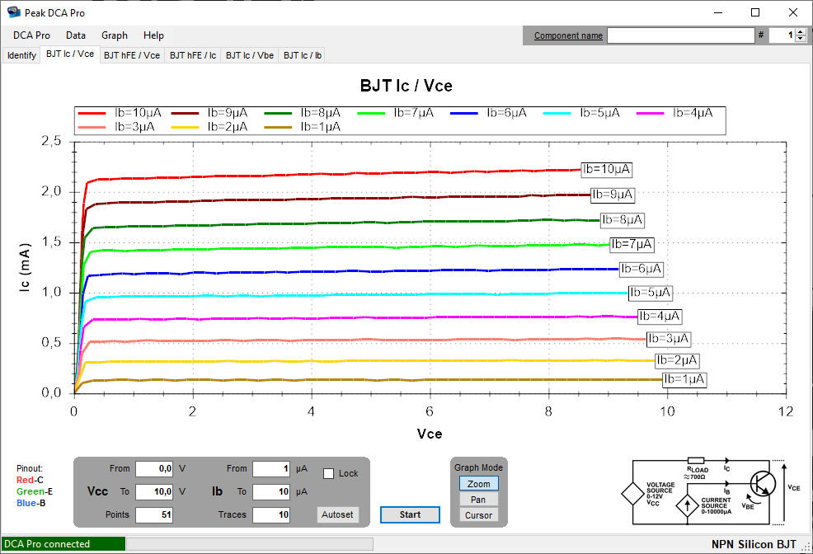Viewport: 813px width, 554px height.
Task: Click the Ib=3µA curve end label
Action: tap(669, 339)
